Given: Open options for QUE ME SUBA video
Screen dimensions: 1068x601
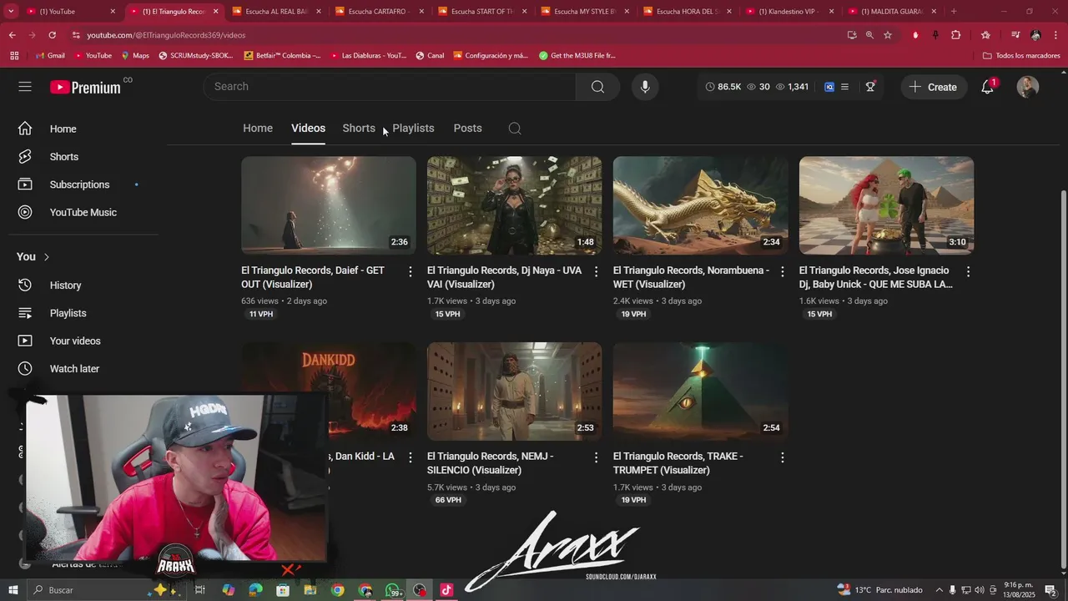Looking at the screenshot, I should (968, 271).
